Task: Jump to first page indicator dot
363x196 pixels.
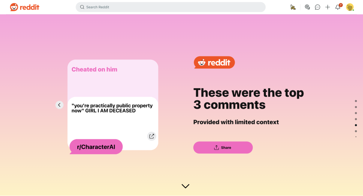Action: 356,101
